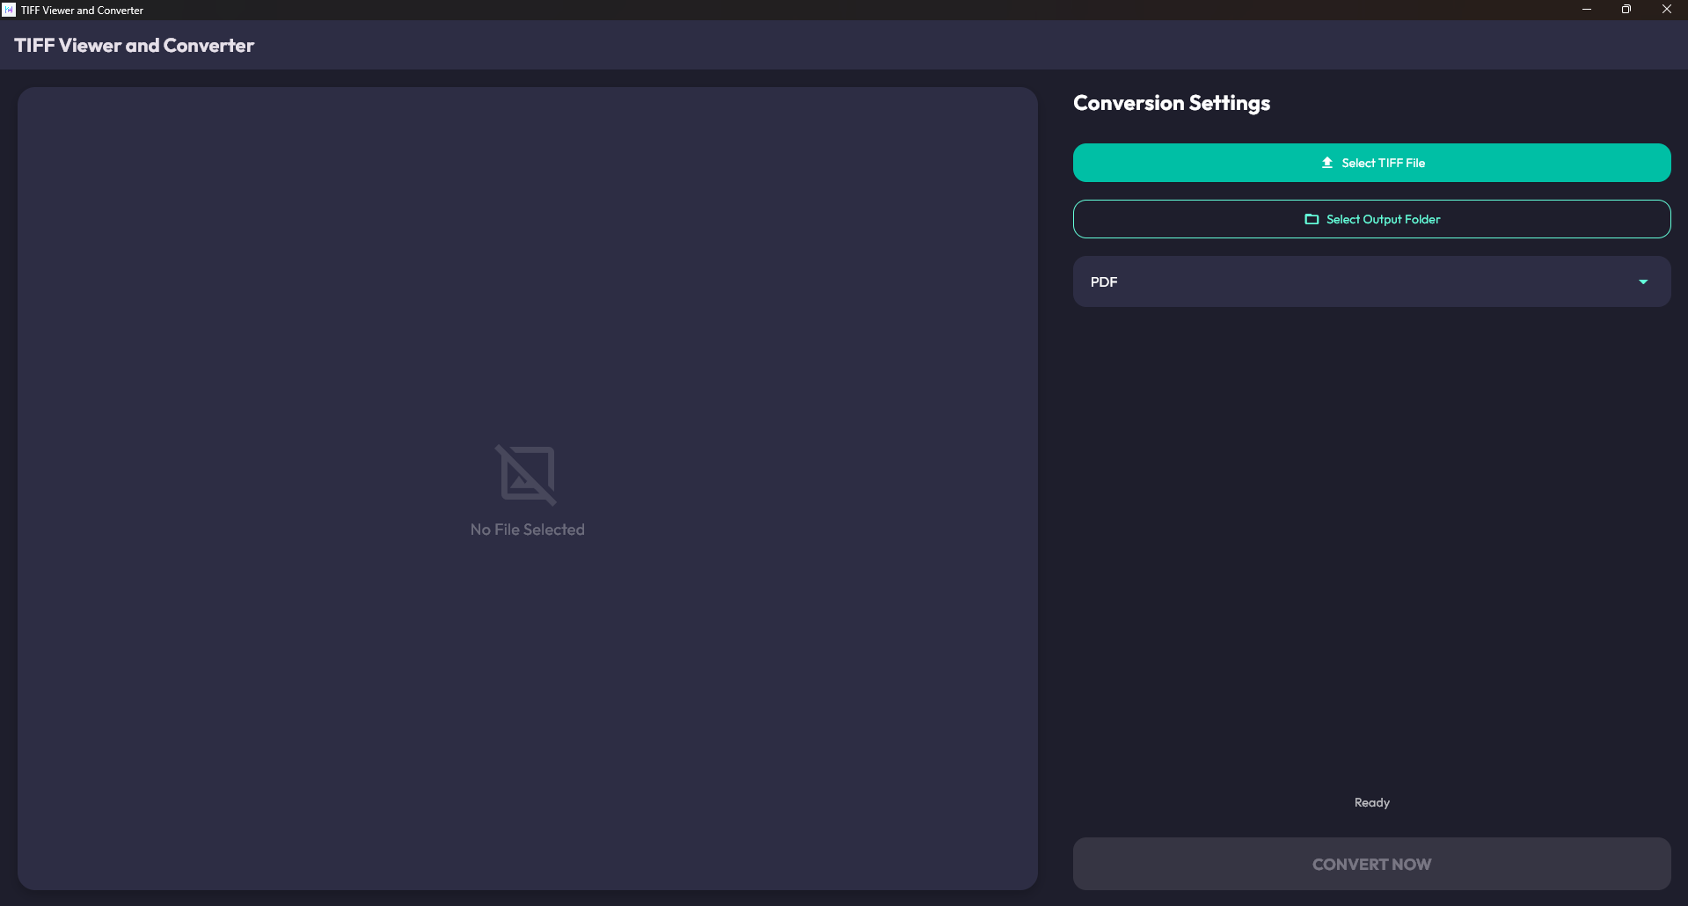
Task: Click the Conversion Settings heading
Action: [1171, 103]
